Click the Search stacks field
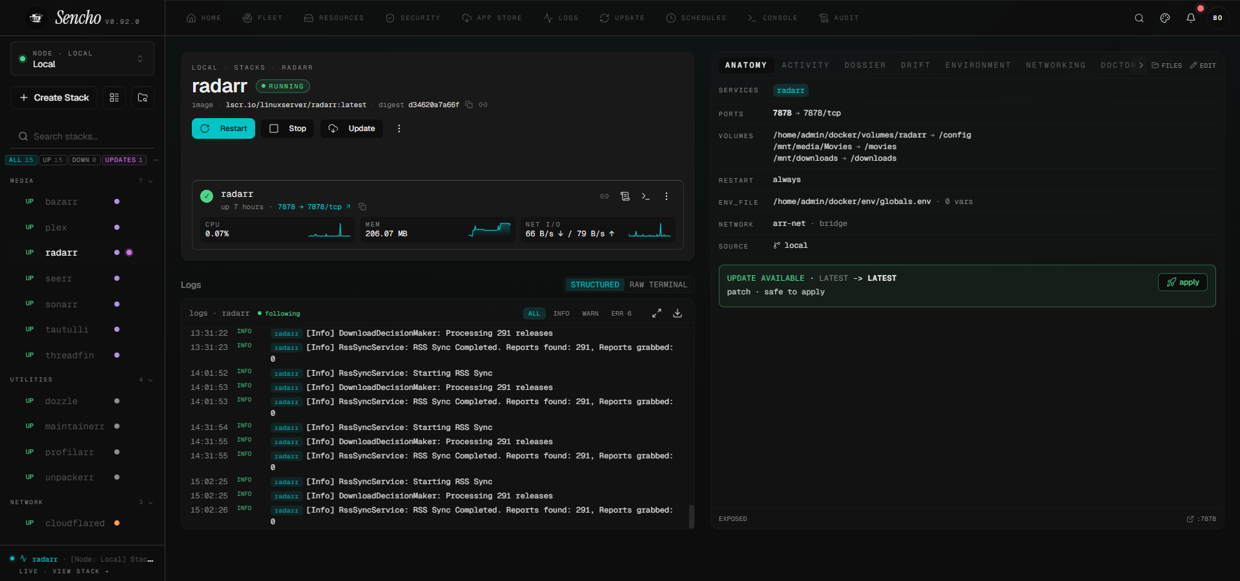Image resolution: width=1240 pixels, height=581 pixels. coord(83,136)
